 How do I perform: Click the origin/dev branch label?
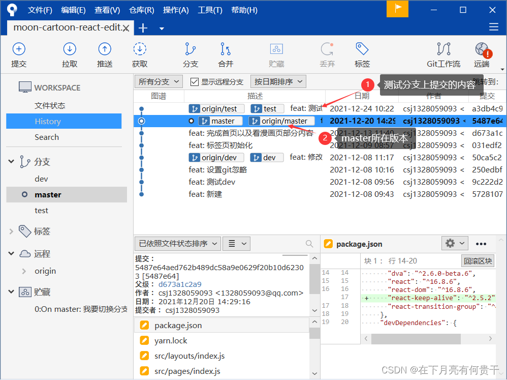(216, 158)
